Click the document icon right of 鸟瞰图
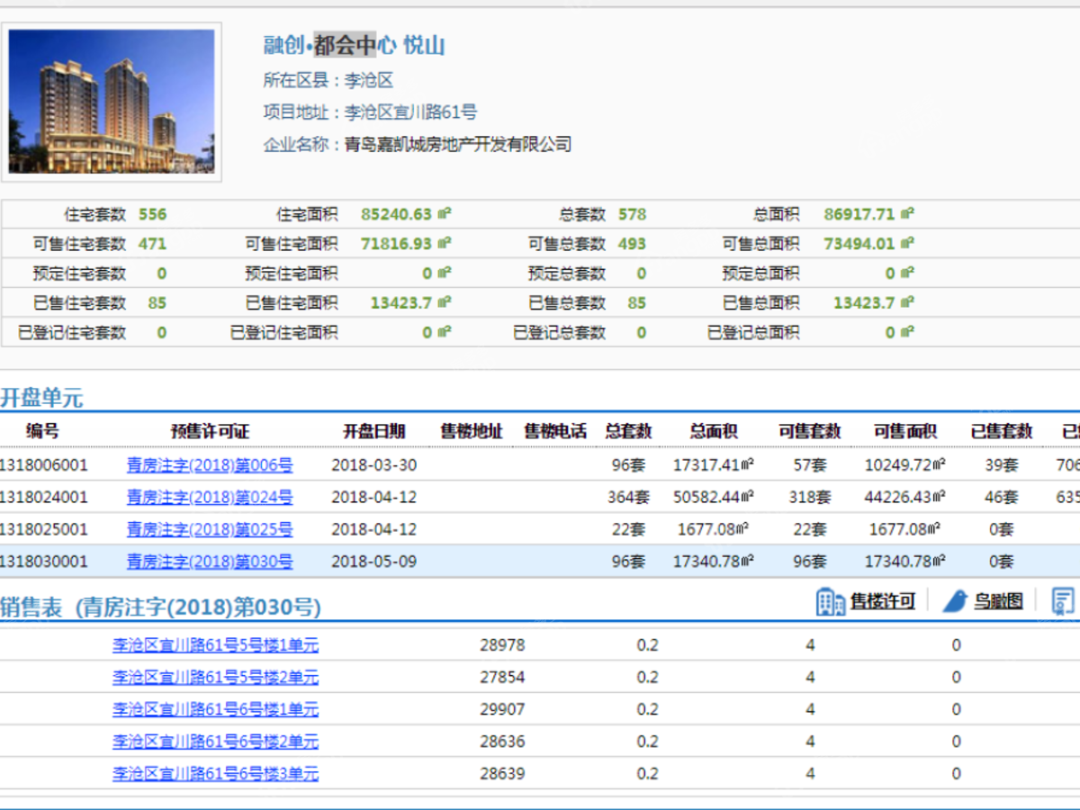Image resolution: width=1080 pixels, height=810 pixels. pyautogui.click(x=1063, y=600)
